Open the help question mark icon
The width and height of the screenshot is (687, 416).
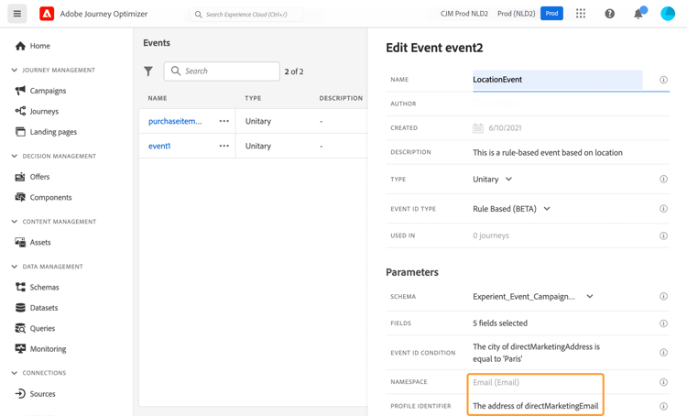point(609,14)
